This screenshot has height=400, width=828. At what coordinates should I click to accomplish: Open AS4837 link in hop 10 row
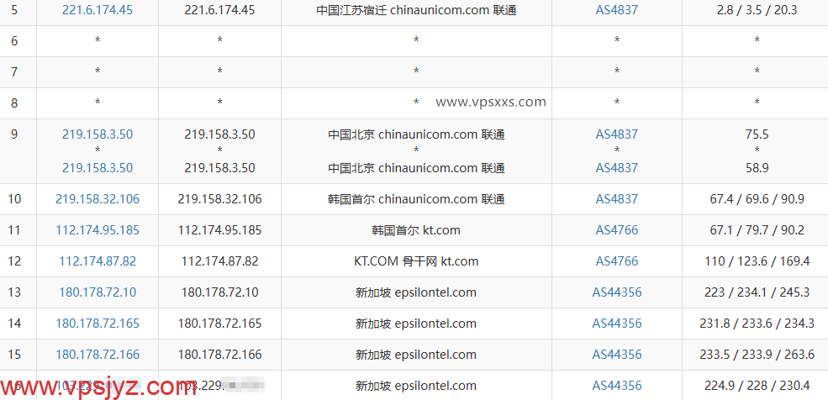pos(617,199)
